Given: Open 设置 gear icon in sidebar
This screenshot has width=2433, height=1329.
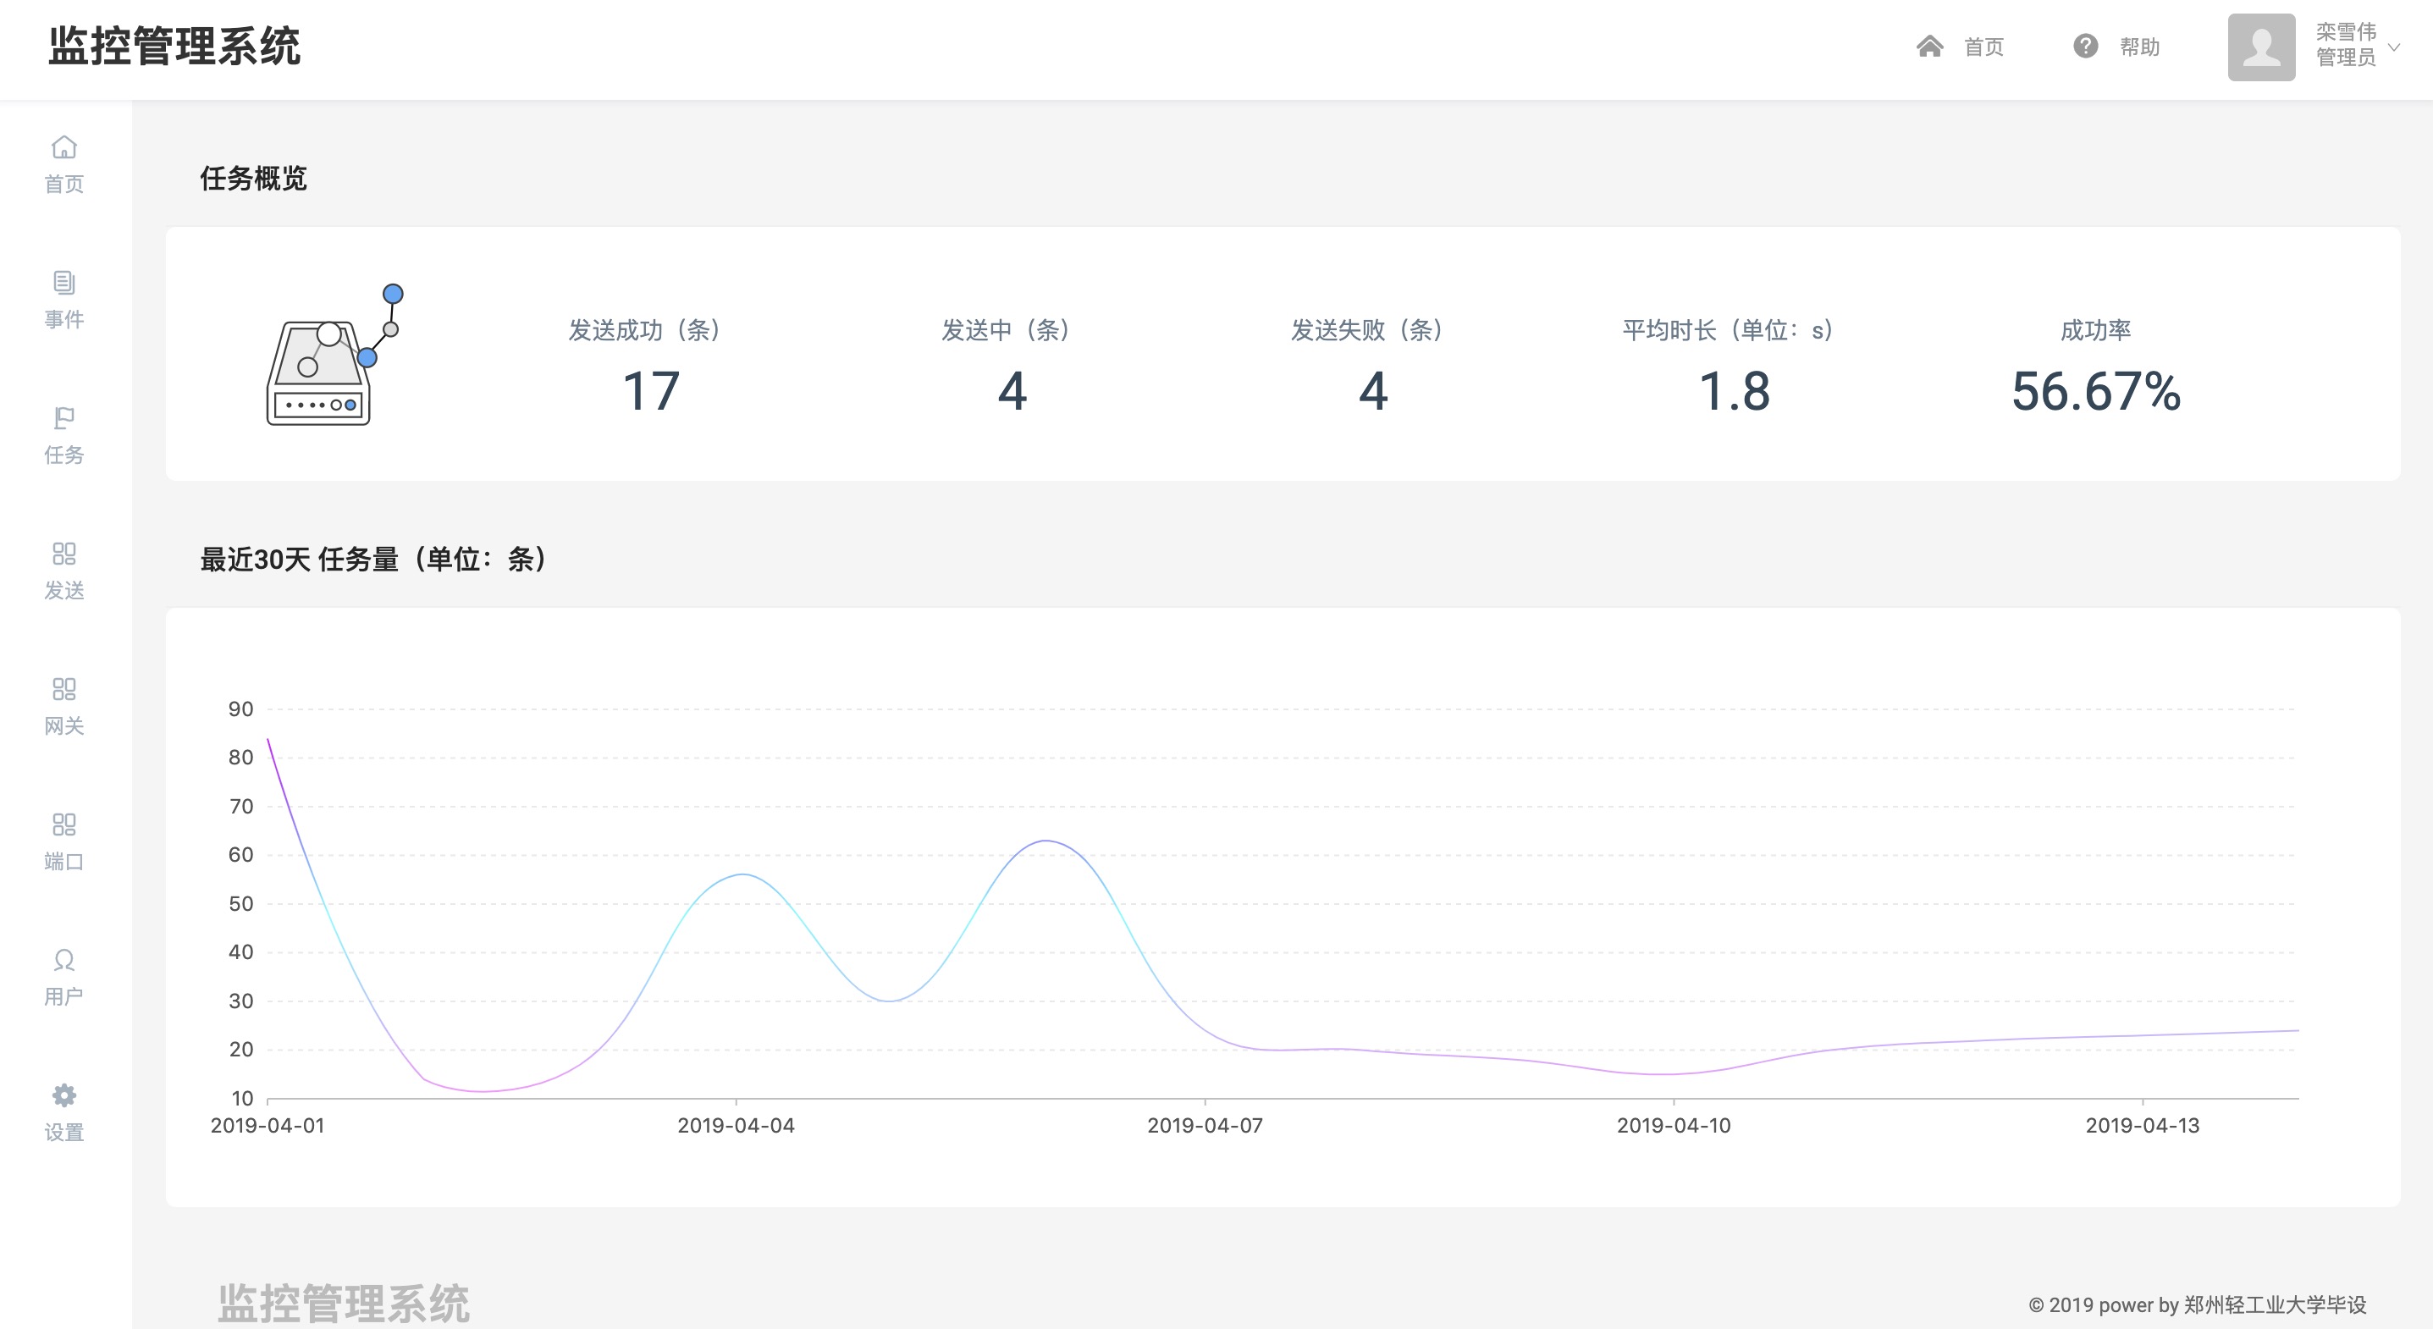Looking at the screenshot, I should pyautogui.click(x=63, y=1095).
